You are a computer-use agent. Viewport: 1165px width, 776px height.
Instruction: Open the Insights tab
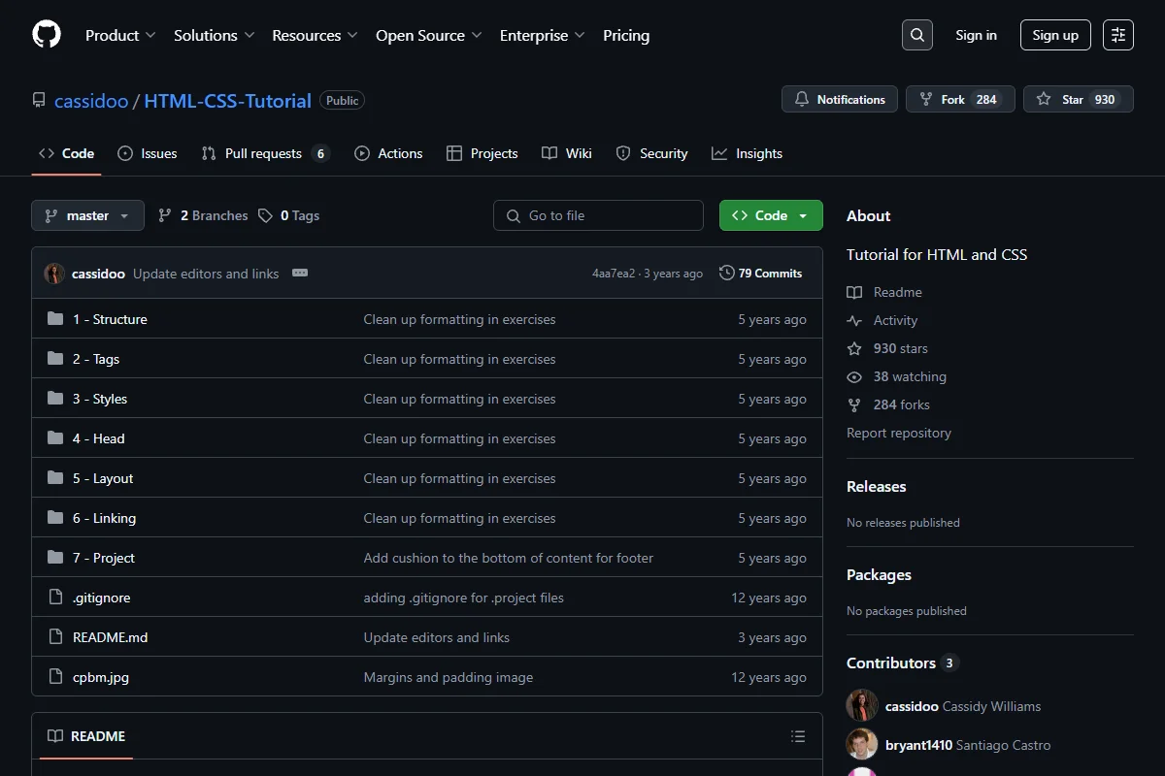coord(747,153)
